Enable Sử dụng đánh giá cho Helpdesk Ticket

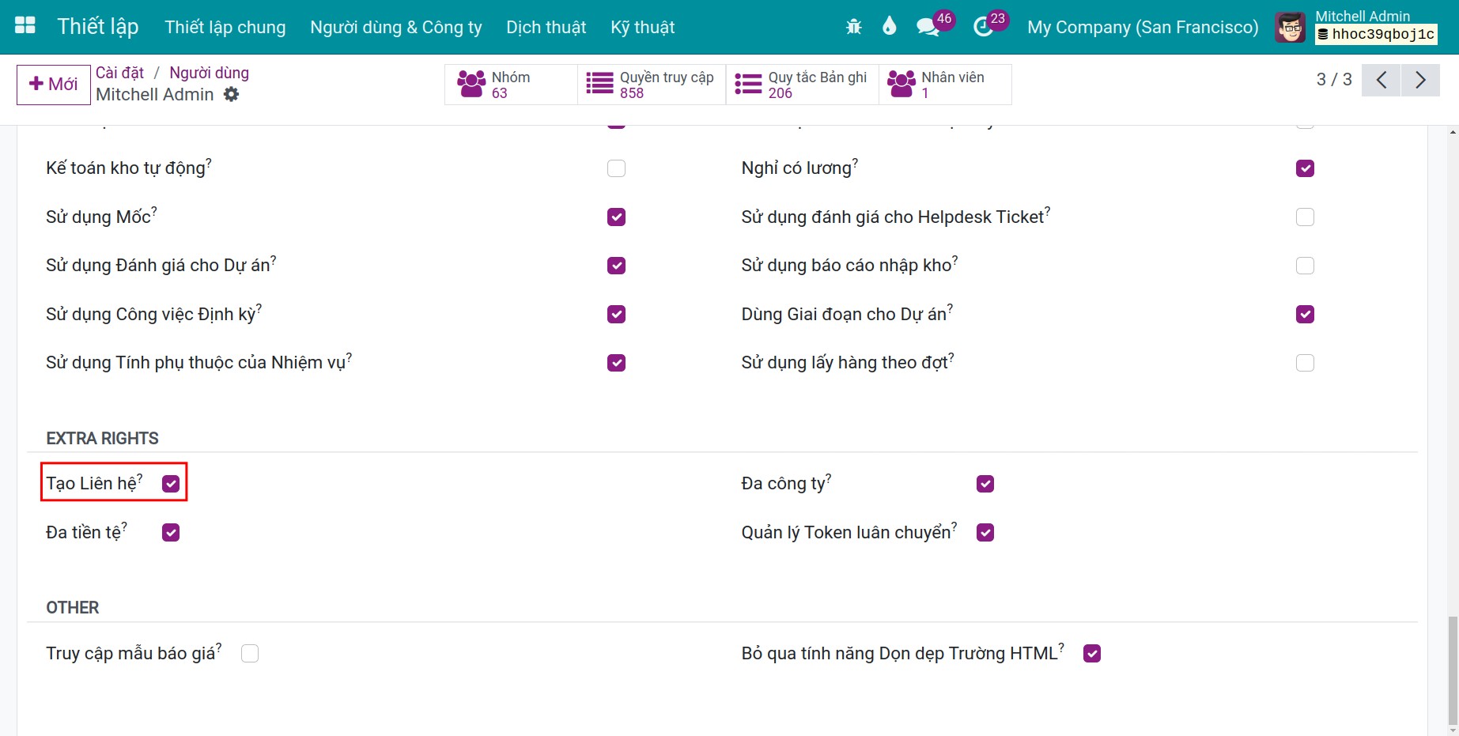1305,217
